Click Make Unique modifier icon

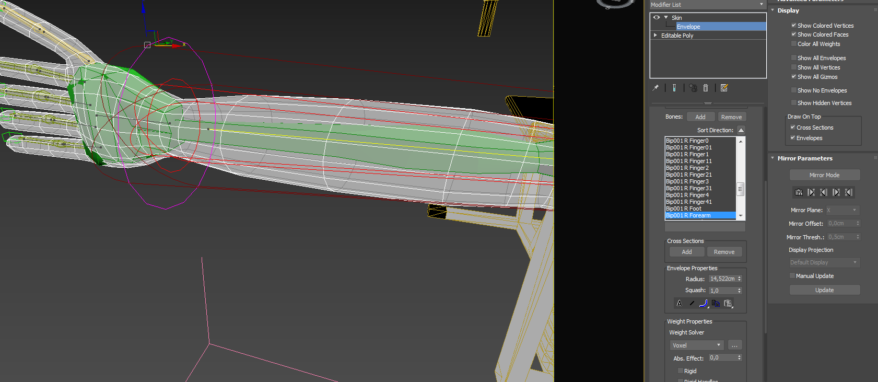693,88
